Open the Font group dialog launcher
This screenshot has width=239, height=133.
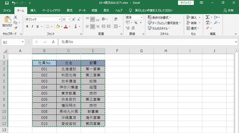[x=81, y=34]
